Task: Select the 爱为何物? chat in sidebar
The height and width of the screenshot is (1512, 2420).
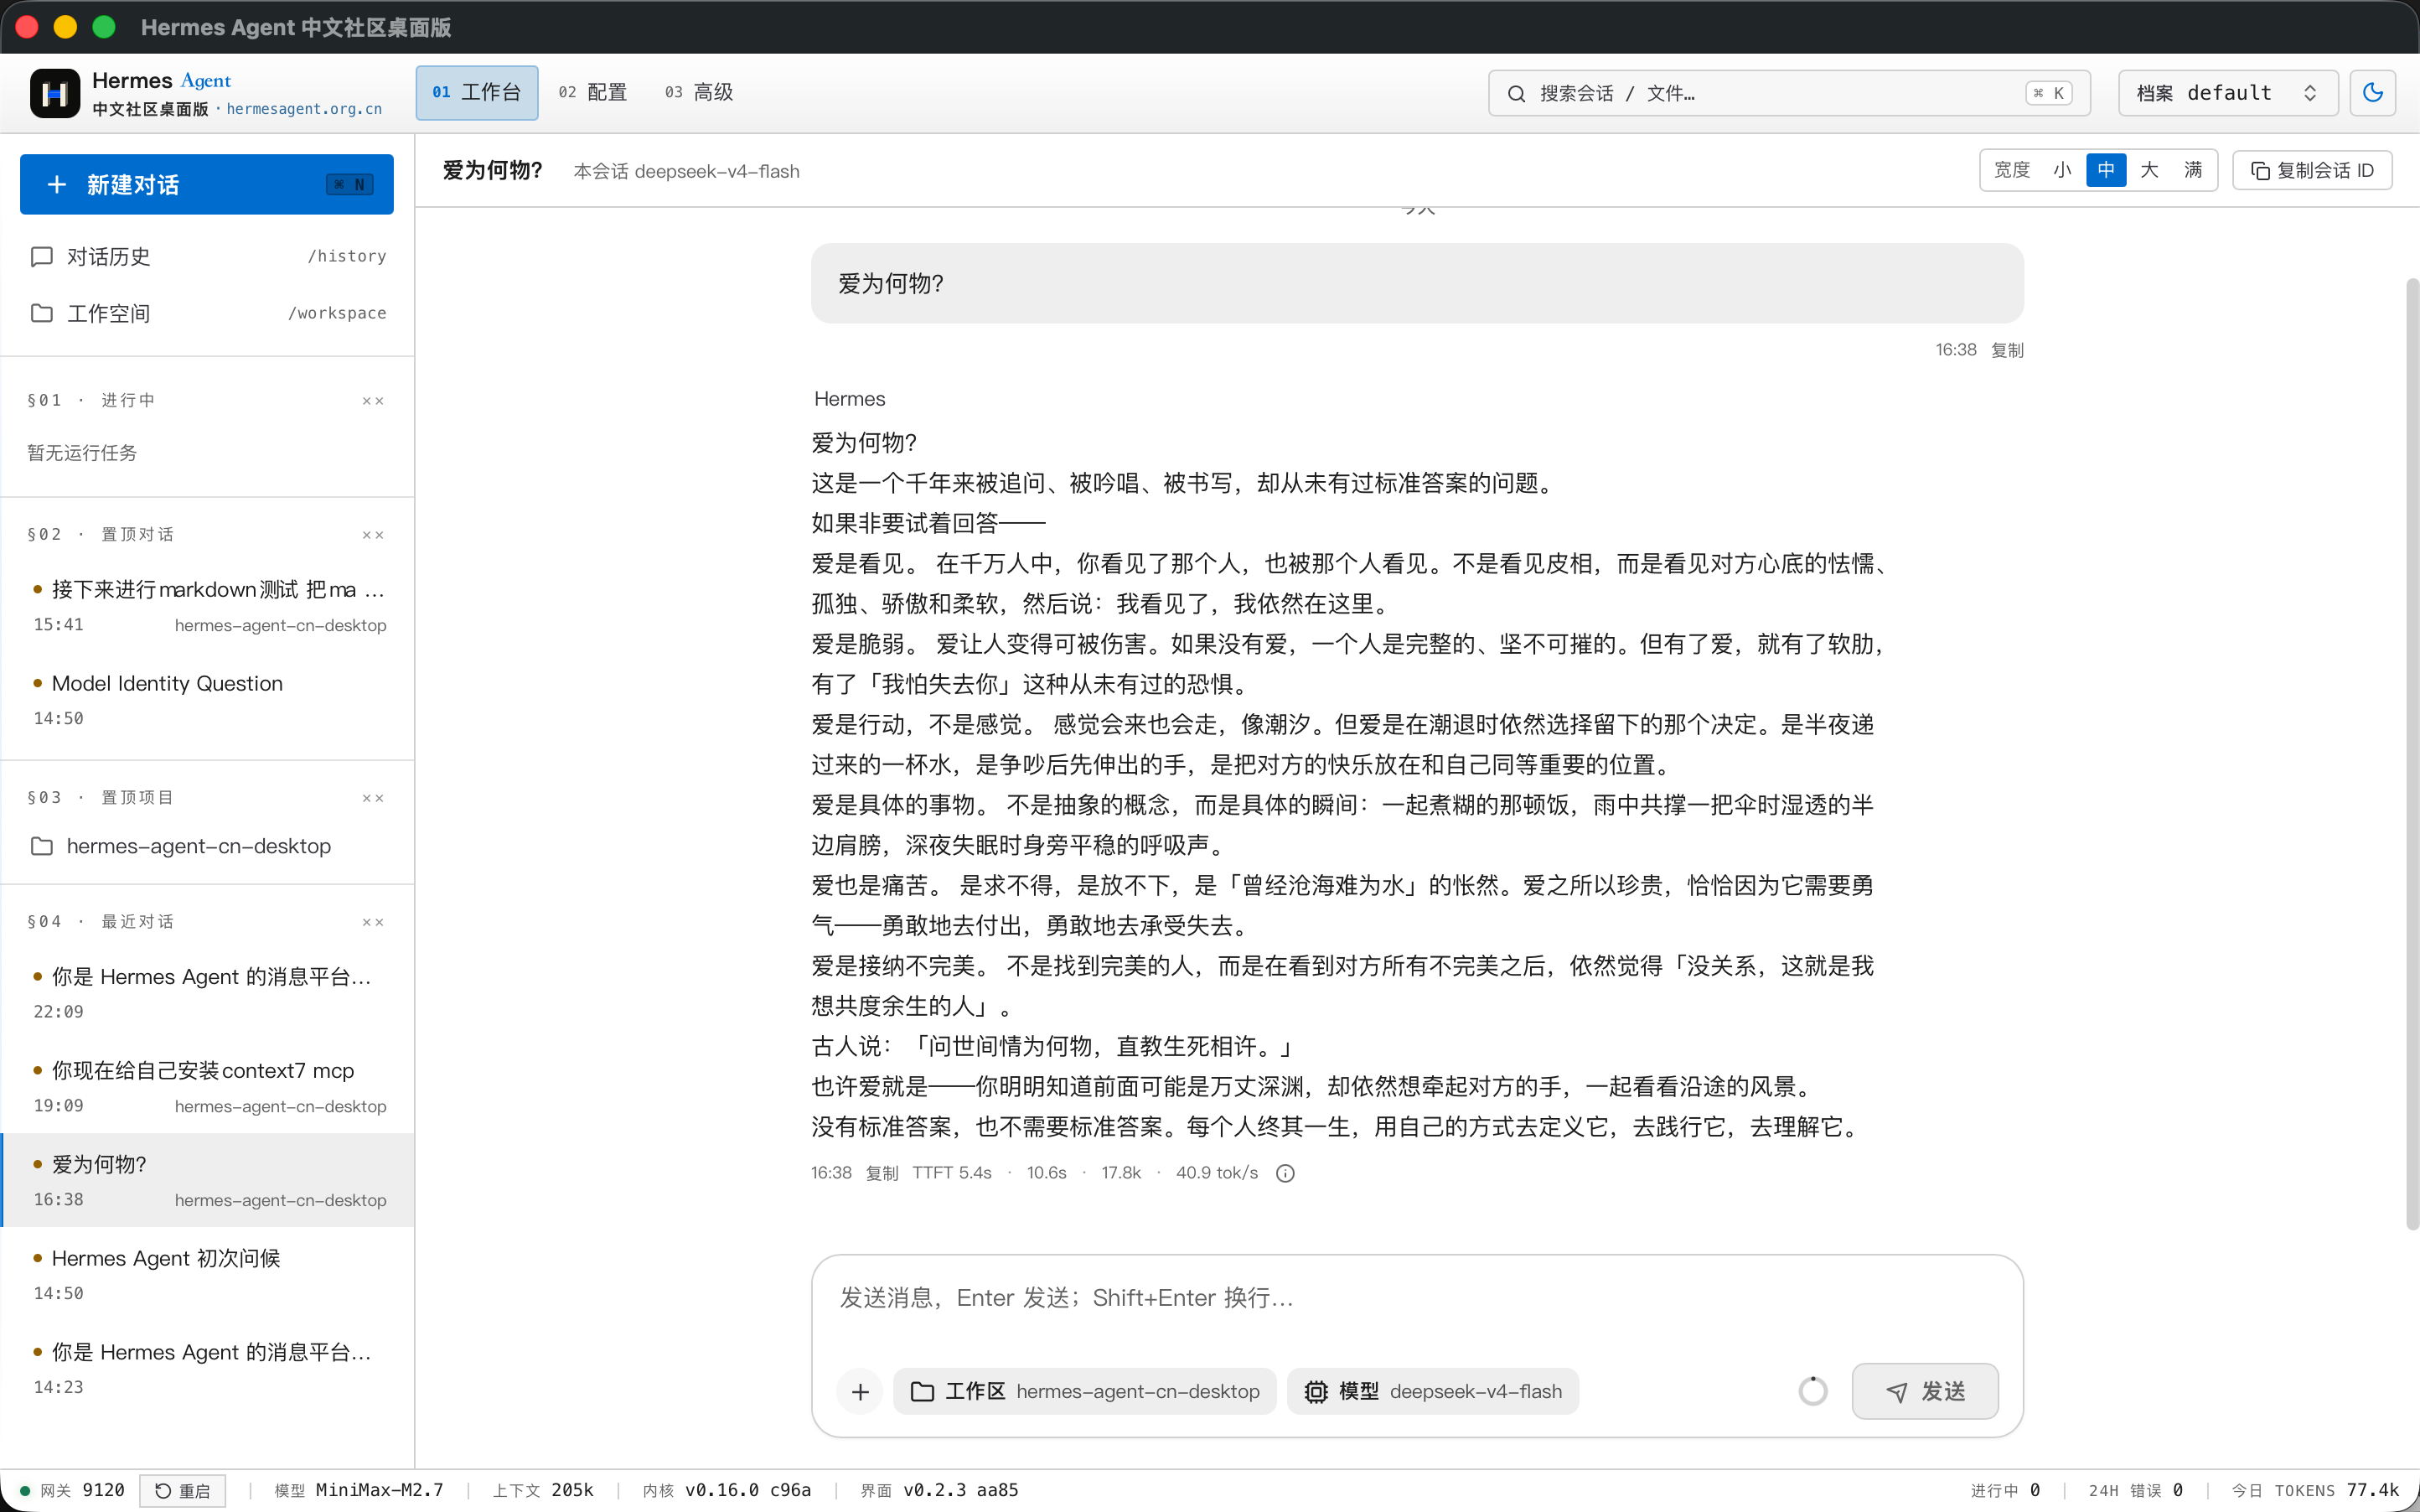Action: pos(207,1180)
